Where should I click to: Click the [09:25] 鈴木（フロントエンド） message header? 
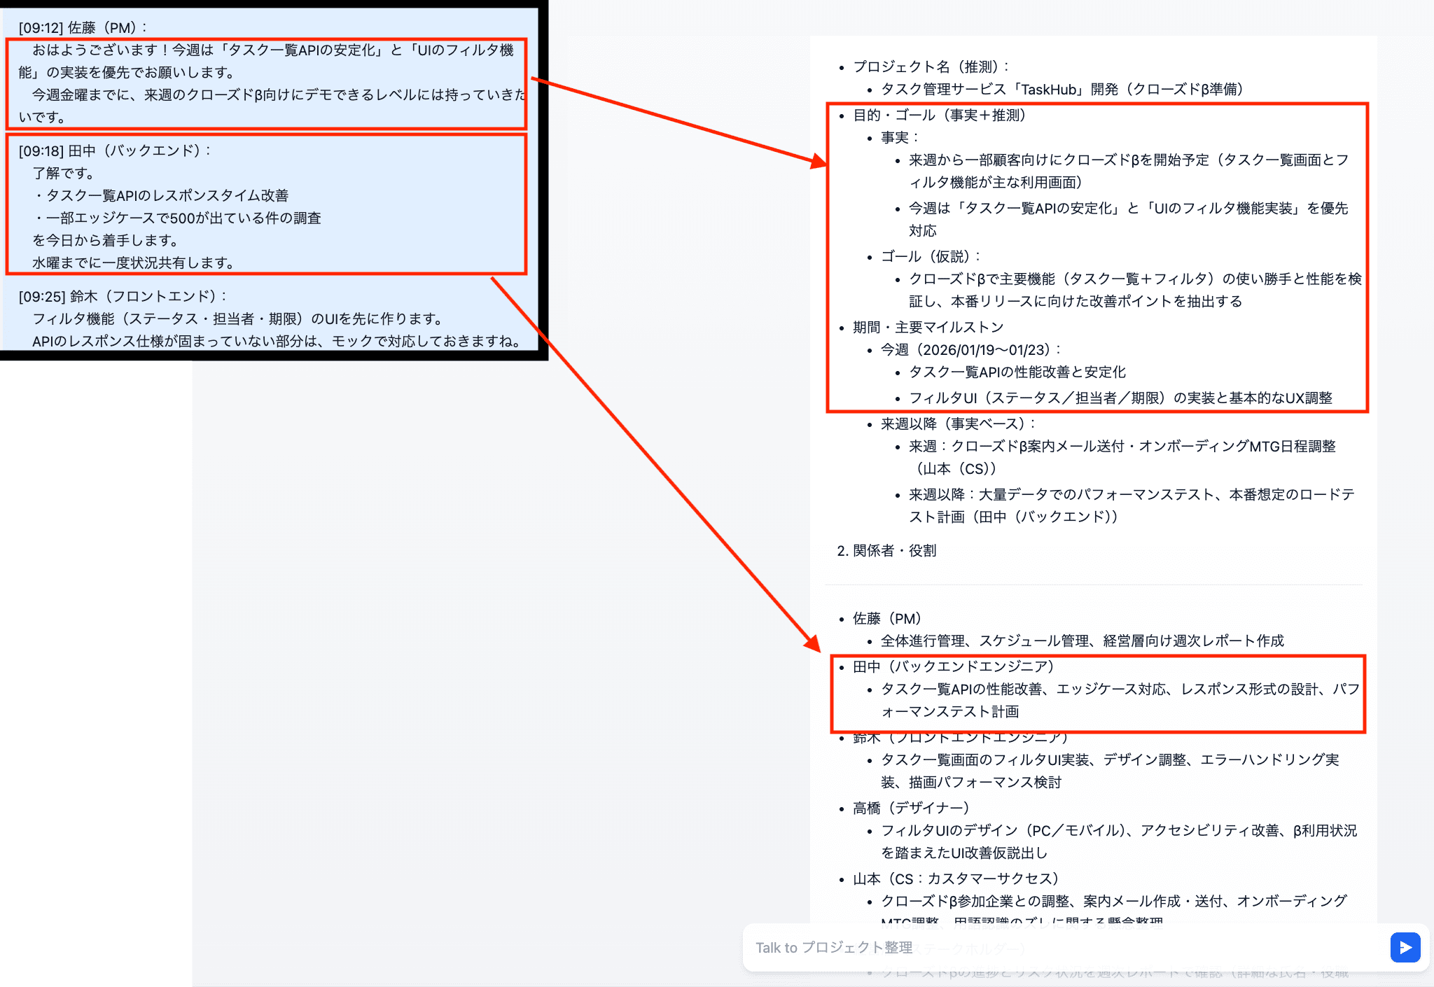tap(123, 296)
